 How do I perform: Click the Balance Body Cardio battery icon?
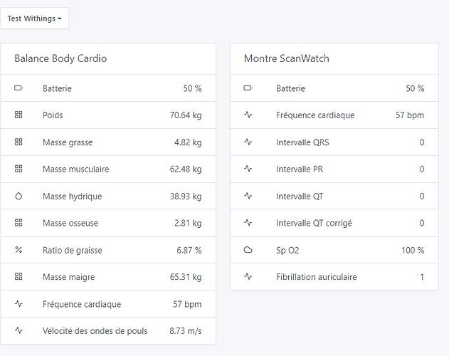tap(19, 88)
